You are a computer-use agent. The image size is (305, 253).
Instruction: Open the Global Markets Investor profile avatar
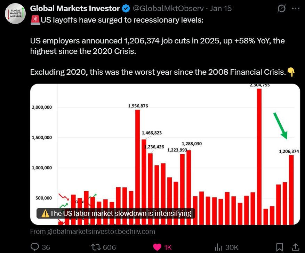[15, 14]
